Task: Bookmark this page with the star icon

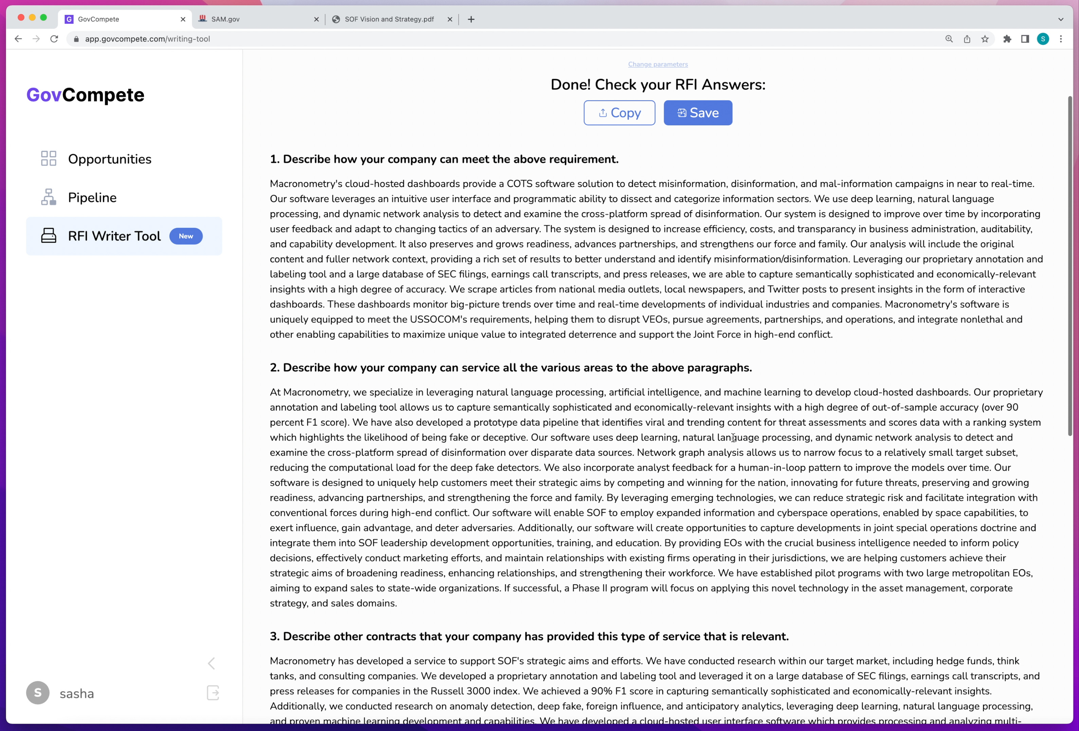Action: (985, 39)
